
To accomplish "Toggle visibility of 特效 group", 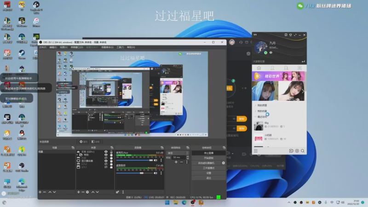I will point(106,155).
